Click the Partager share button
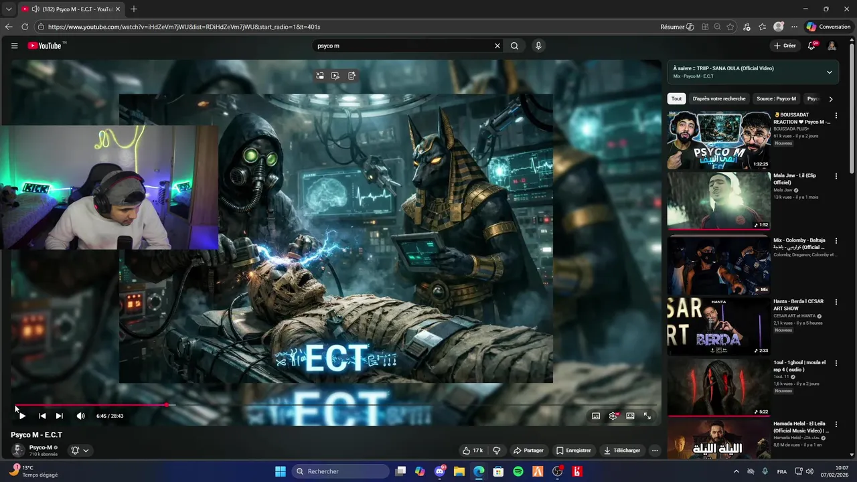 (x=528, y=451)
